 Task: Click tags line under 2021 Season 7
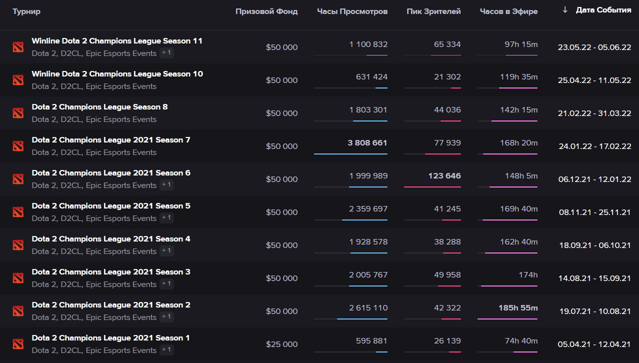point(94,152)
